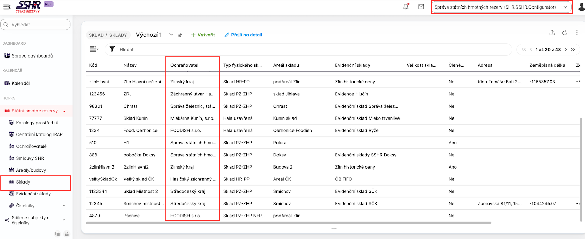585x239 pixels.
Task: Collapse the sidebar with the hamburger icon
Action: tap(7, 7)
